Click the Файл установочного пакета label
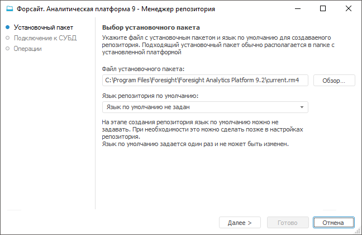This screenshot has height=235, width=362. [144, 69]
